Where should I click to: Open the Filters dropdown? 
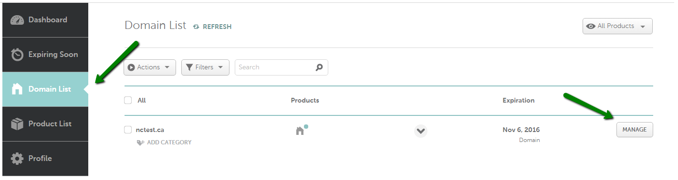205,67
